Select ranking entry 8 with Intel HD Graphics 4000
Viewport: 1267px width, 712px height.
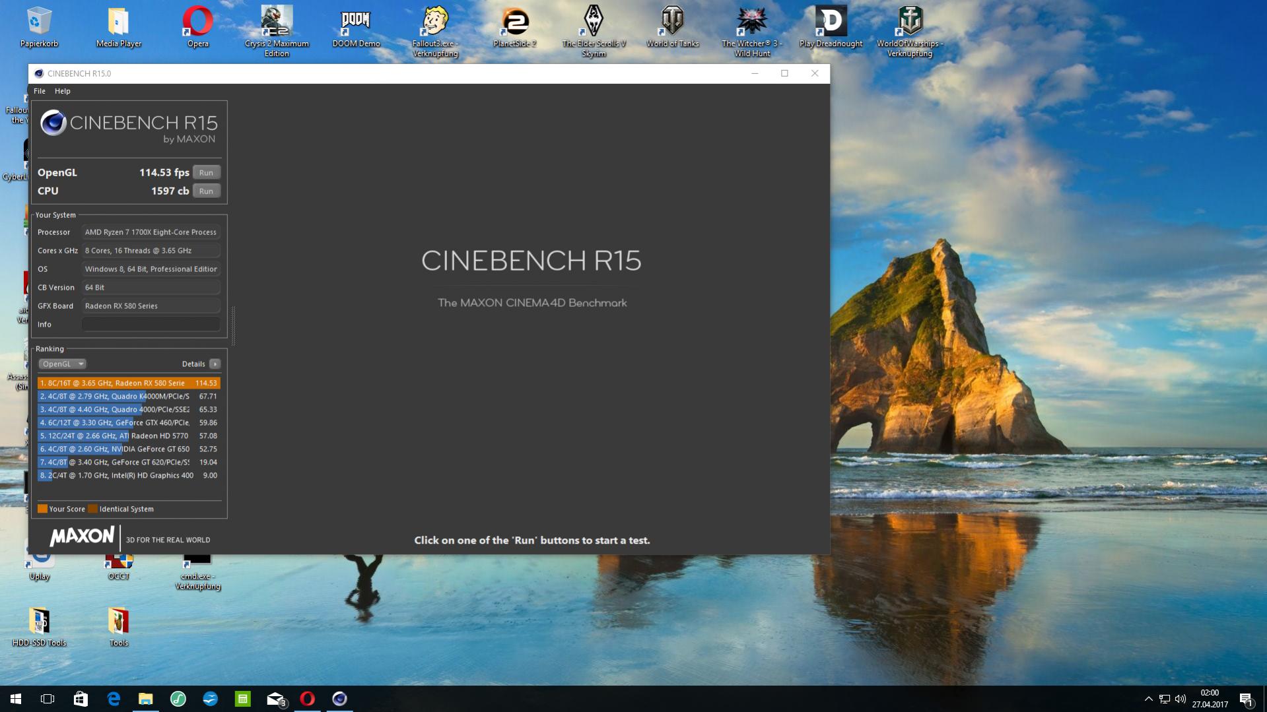click(x=129, y=475)
